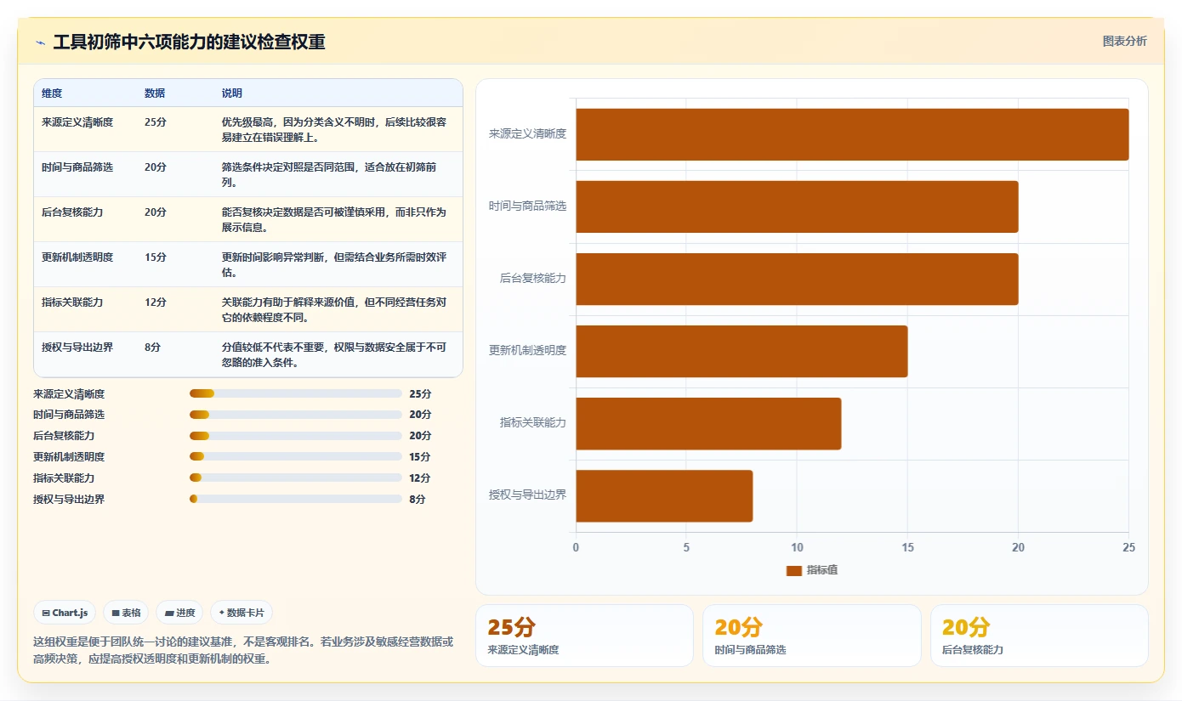Click the 数据 column header
Image resolution: width=1182 pixels, height=701 pixels.
coord(155,93)
